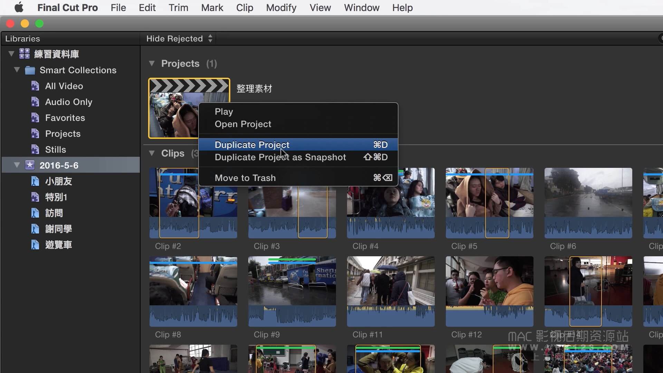Choose Play from the context menu
The width and height of the screenshot is (663, 373).
point(298,112)
